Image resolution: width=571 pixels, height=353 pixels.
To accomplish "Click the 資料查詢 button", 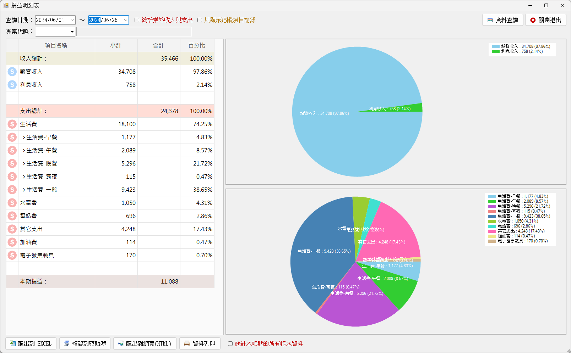I will [x=503, y=20].
